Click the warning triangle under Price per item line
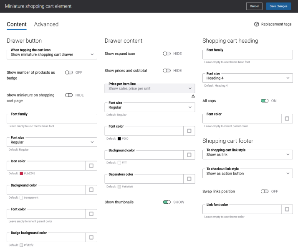 click(193, 96)
